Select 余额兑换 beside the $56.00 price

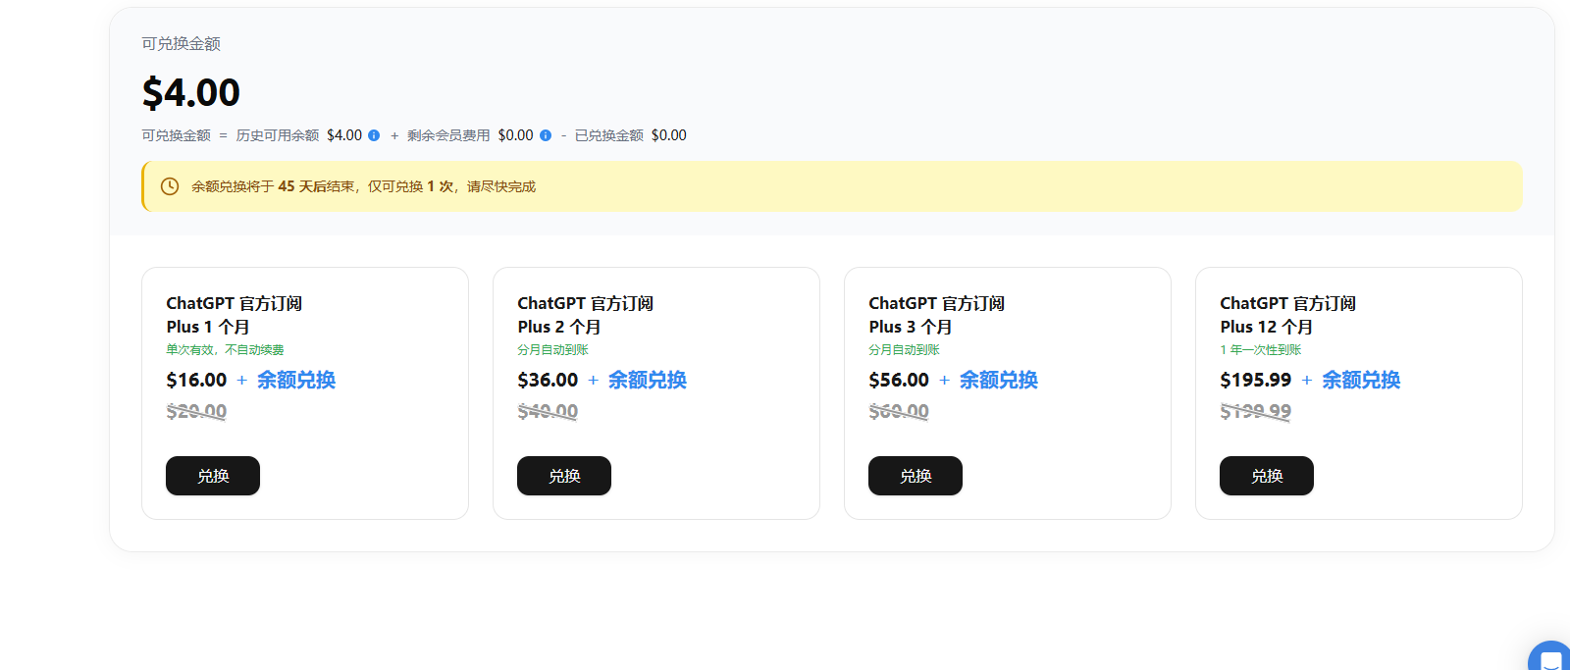pos(999,380)
